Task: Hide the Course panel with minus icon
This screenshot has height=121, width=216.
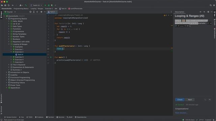Action: click(x=45, y=12)
